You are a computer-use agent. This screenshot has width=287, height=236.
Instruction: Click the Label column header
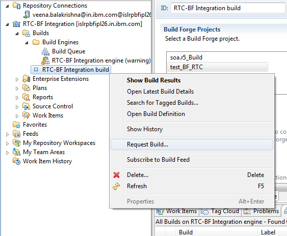coord(272,232)
